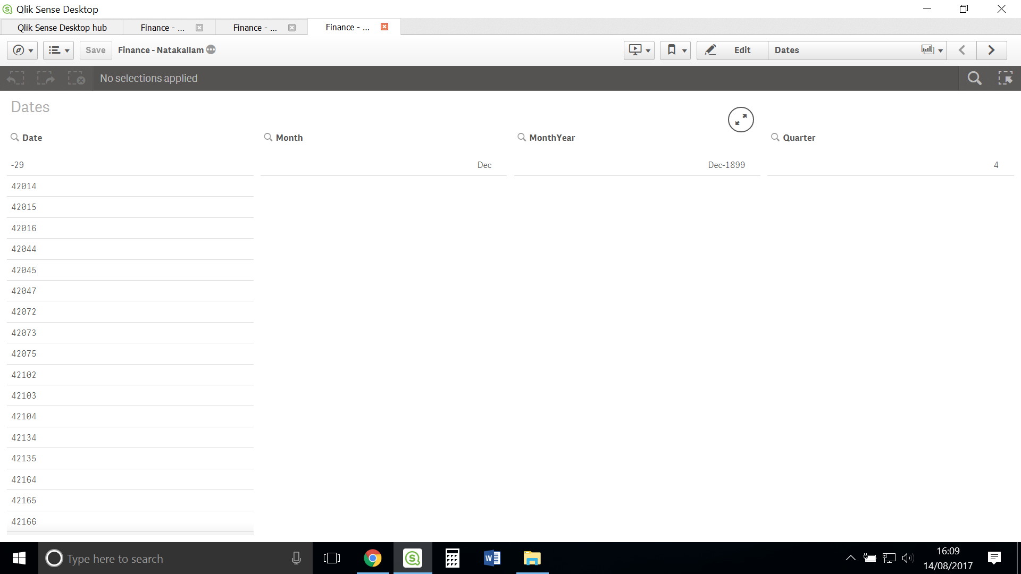This screenshot has width=1021, height=574.
Task: Click the Save button
Action: [95, 50]
